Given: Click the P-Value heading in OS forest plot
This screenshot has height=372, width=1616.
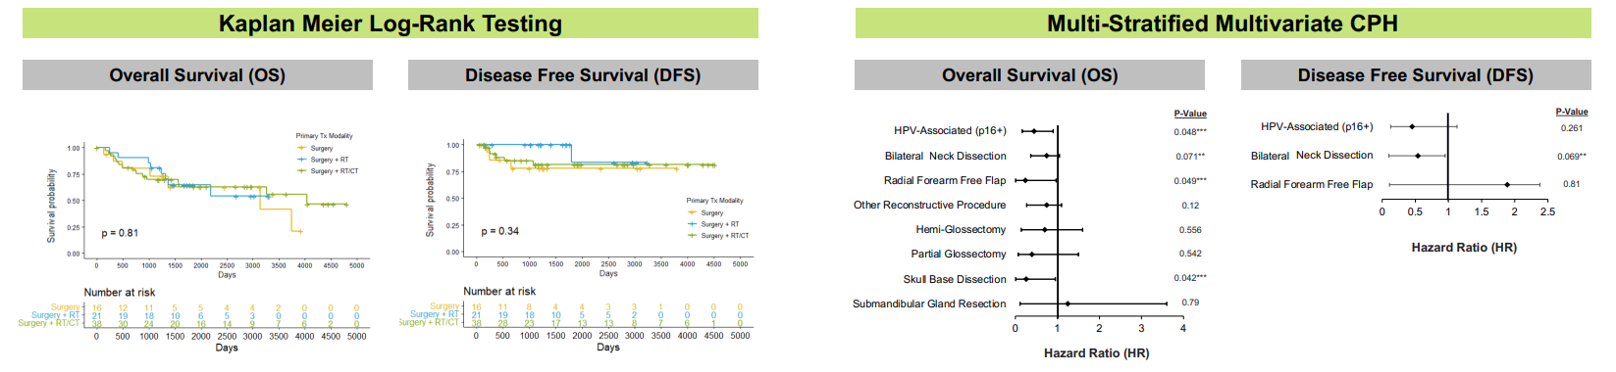Looking at the screenshot, I should 1190,114.
